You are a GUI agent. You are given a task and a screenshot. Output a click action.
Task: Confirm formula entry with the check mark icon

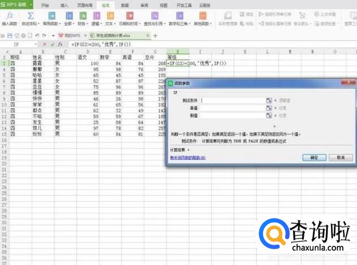click(52, 45)
